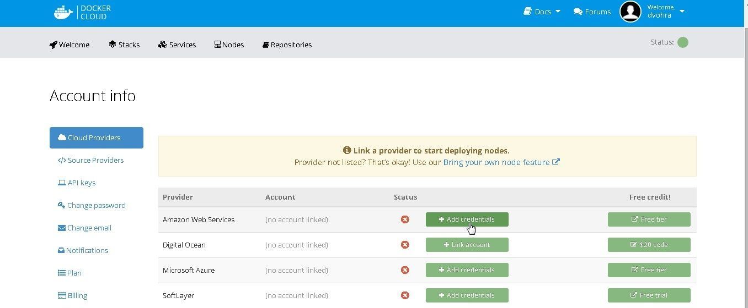Click the Amazon Web Services provider name
Image resolution: width=748 pixels, height=308 pixels.
[199, 219]
